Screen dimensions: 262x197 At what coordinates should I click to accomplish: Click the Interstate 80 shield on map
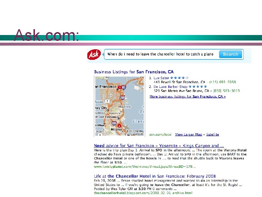(x=124, y=87)
